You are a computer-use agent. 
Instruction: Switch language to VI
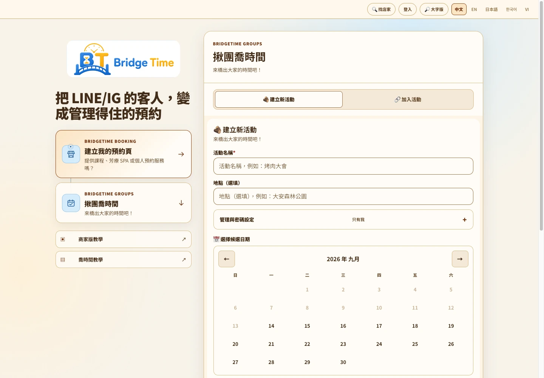pyautogui.click(x=527, y=9)
